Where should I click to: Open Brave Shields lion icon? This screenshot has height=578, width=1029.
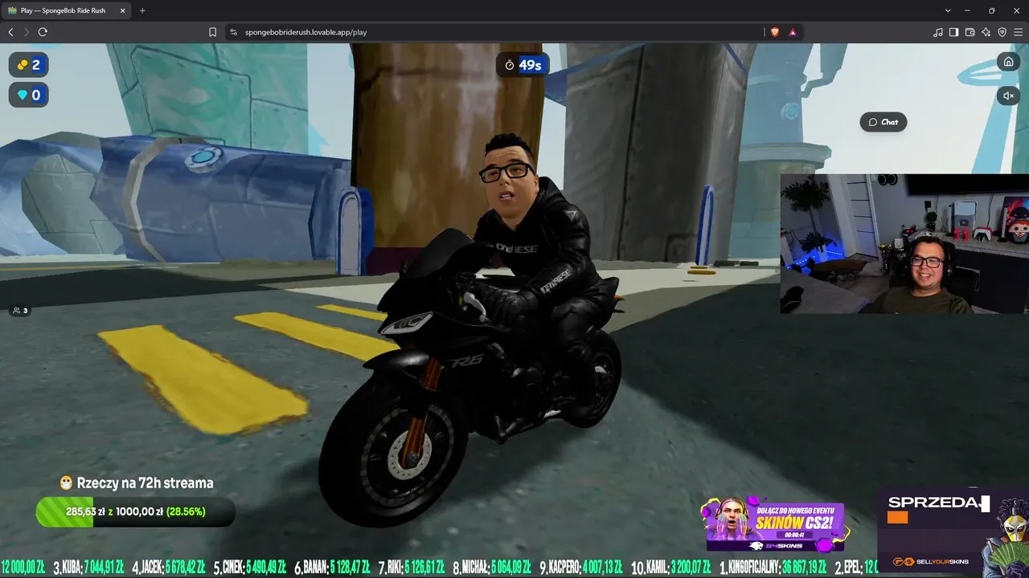[775, 32]
